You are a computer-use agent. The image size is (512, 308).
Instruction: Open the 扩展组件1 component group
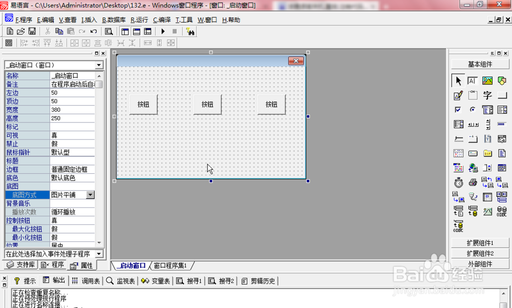[480, 243]
